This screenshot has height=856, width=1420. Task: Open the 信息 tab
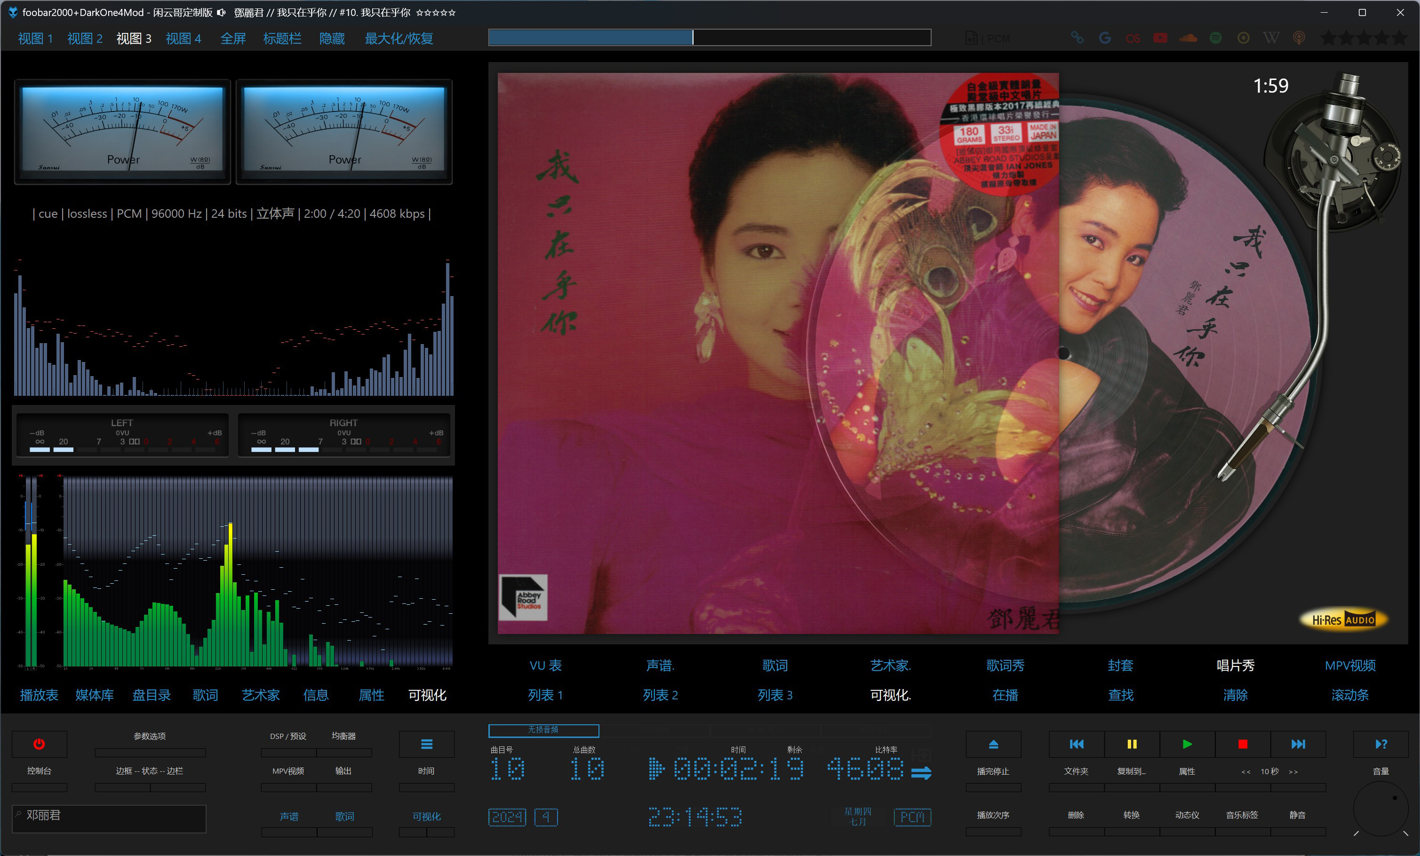click(x=316, y=695)
